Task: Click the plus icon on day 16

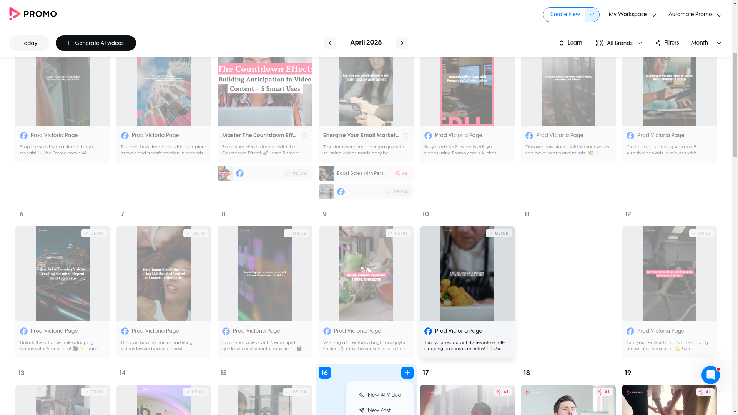Action: click(x=407, y=373)
